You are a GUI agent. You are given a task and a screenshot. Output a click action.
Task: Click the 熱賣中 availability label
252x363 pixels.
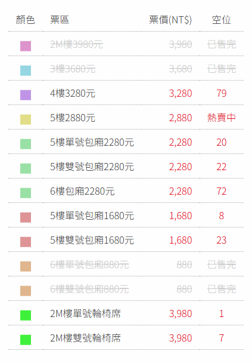(x=221, y=118)
